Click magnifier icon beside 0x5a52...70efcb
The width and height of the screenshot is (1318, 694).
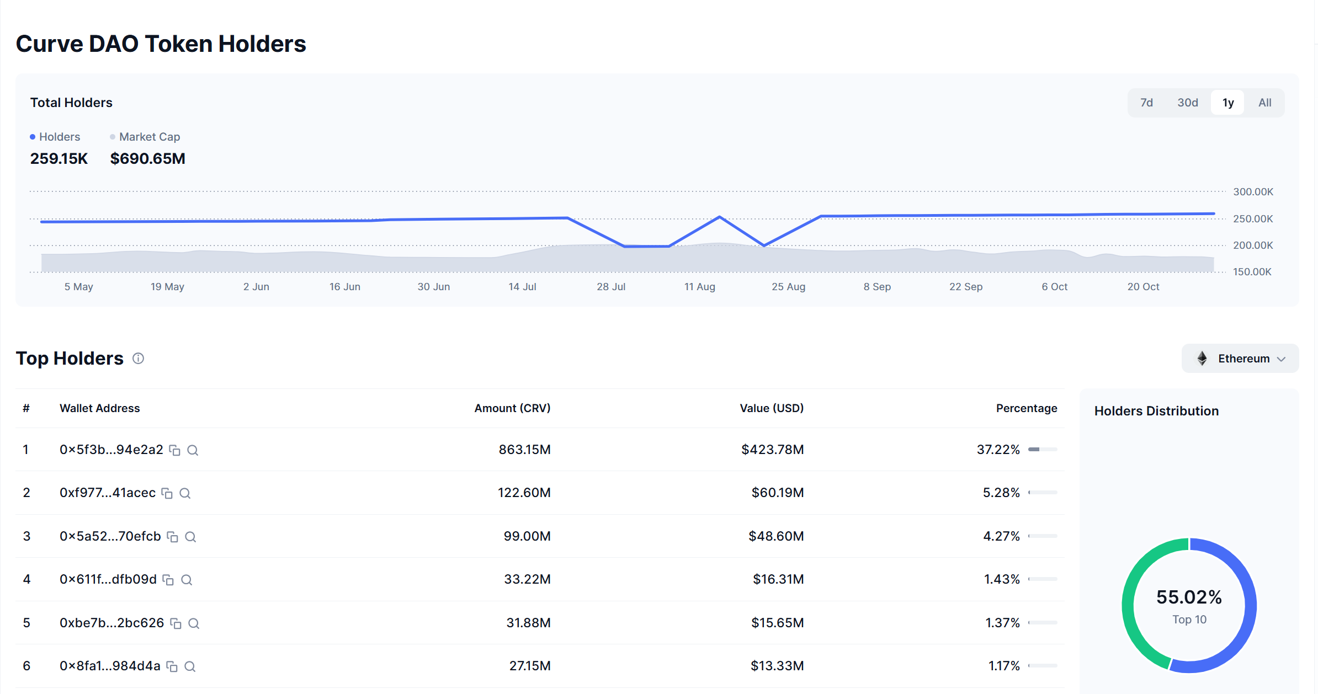coord(190,537)
